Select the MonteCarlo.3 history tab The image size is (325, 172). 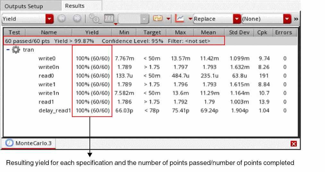point(29,143)
